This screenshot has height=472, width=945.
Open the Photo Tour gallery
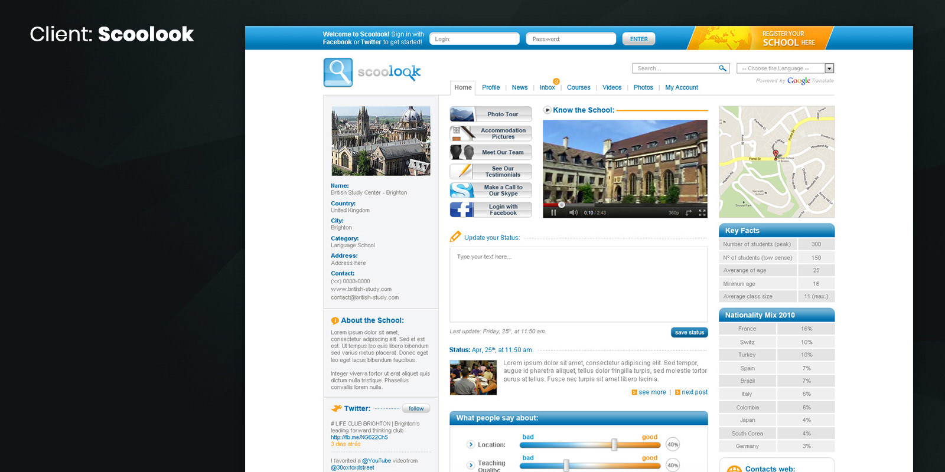[491, 114]
